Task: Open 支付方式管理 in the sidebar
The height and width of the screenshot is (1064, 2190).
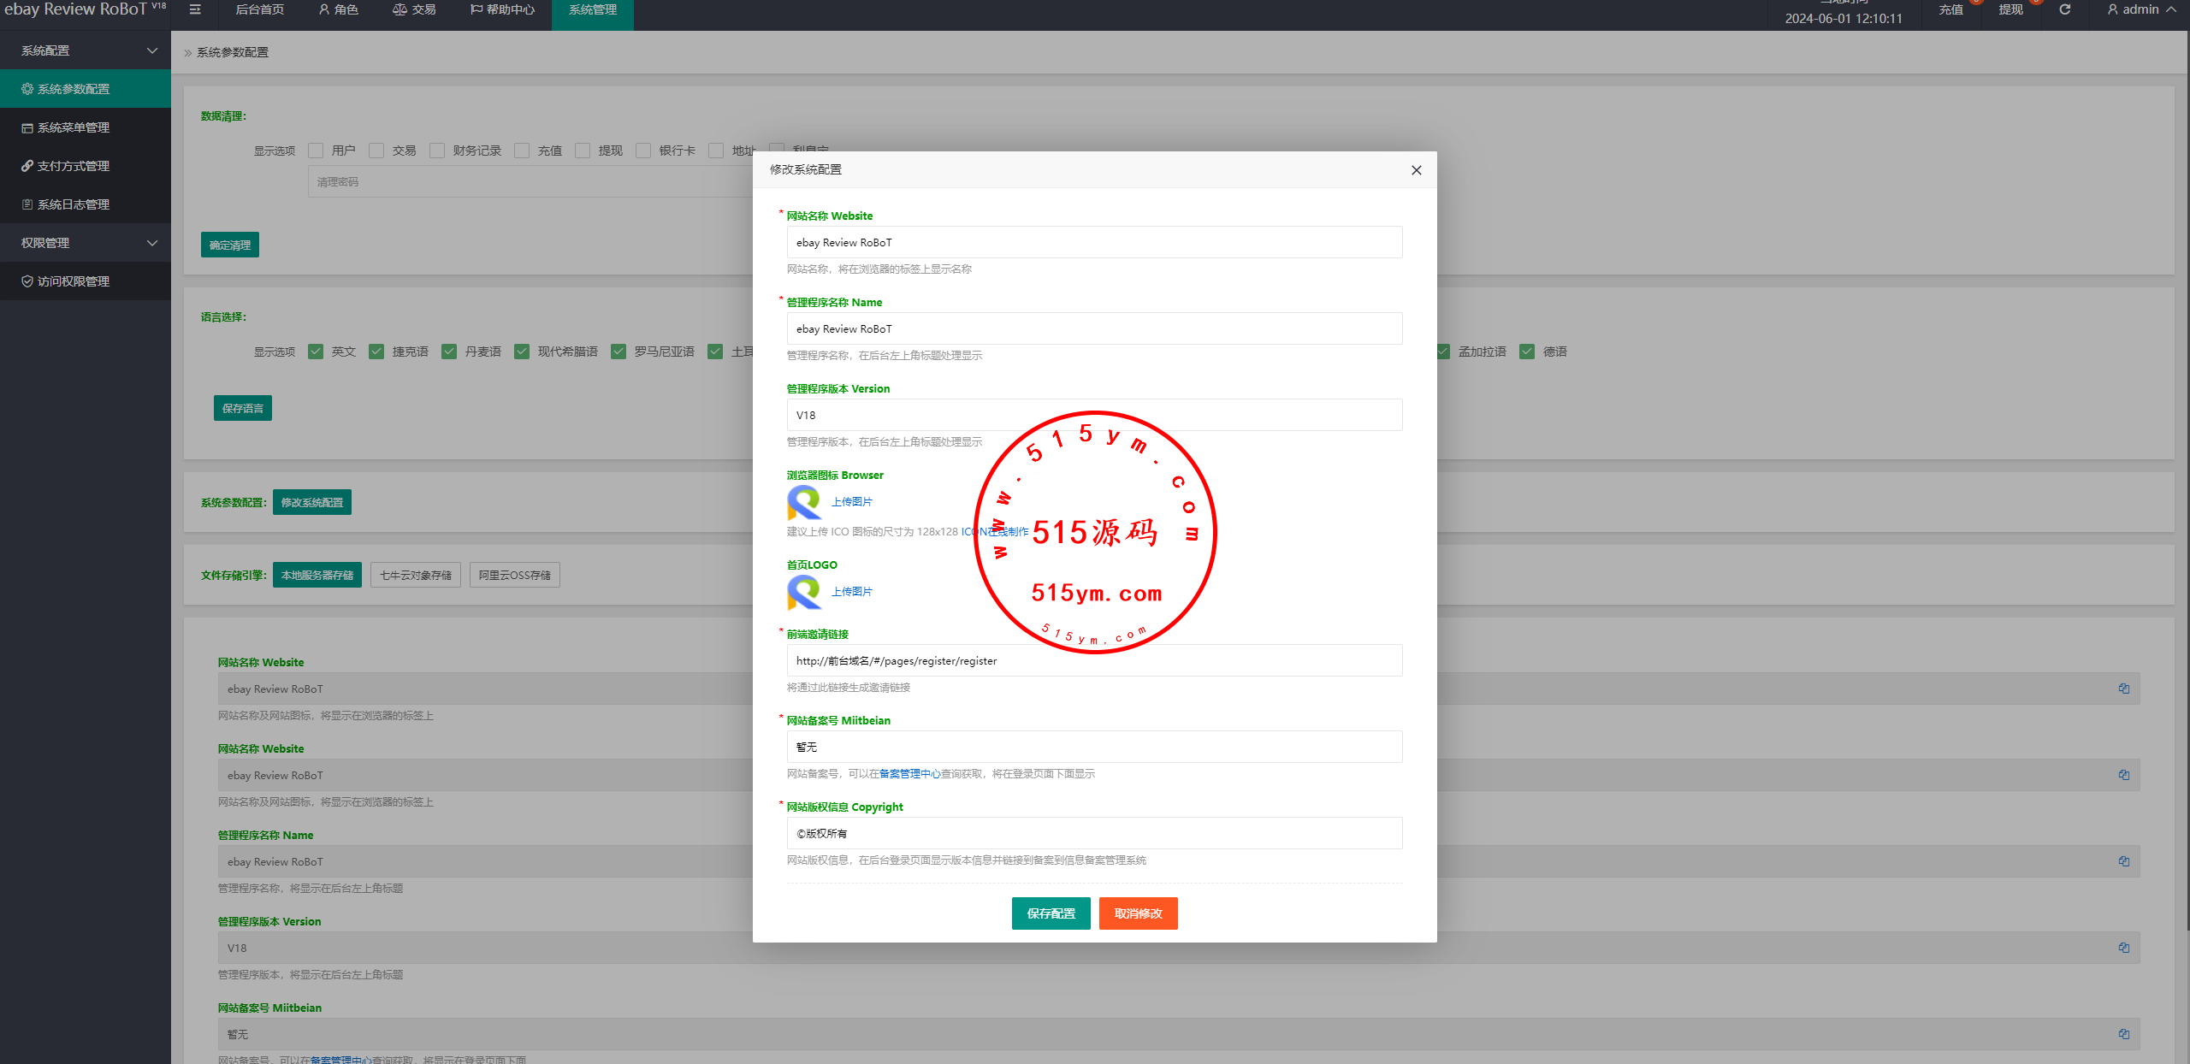Action: tap(74, 166)
